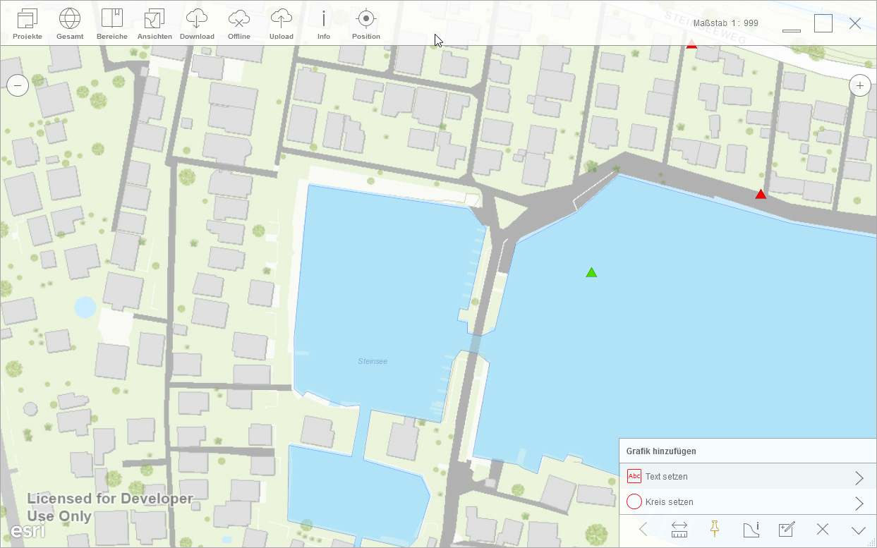Viewport: 877px width, 548px height.
Task: Expand the Kreis setzen chevron
Action: click(859, 503)
